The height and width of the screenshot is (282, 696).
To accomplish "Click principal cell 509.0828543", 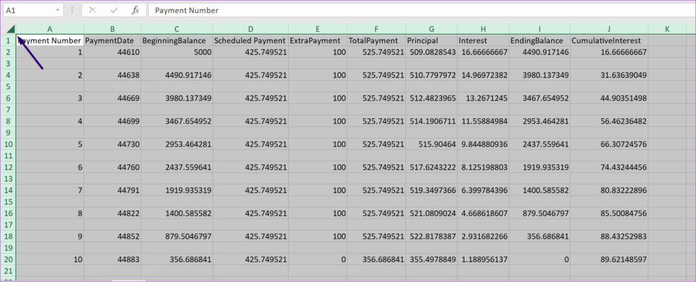I will tap(432, 52).
